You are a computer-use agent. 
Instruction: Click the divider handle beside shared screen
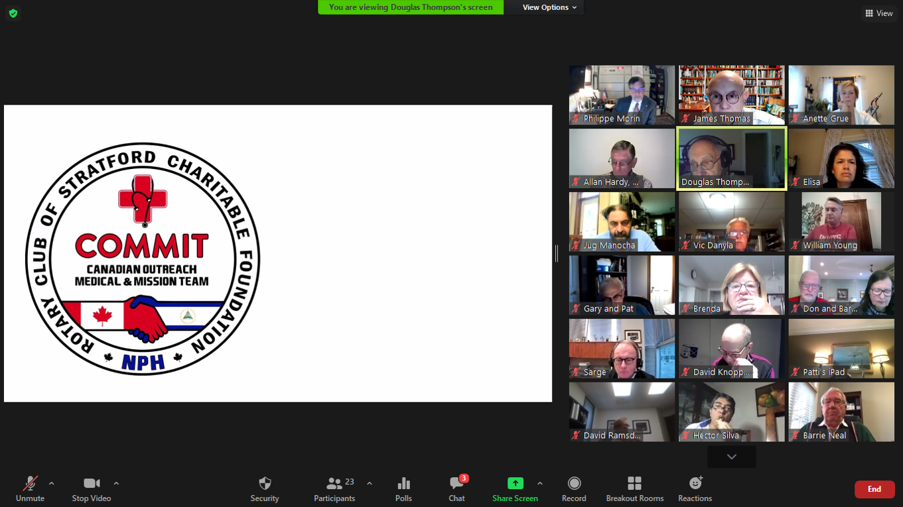tap(556, 253)
